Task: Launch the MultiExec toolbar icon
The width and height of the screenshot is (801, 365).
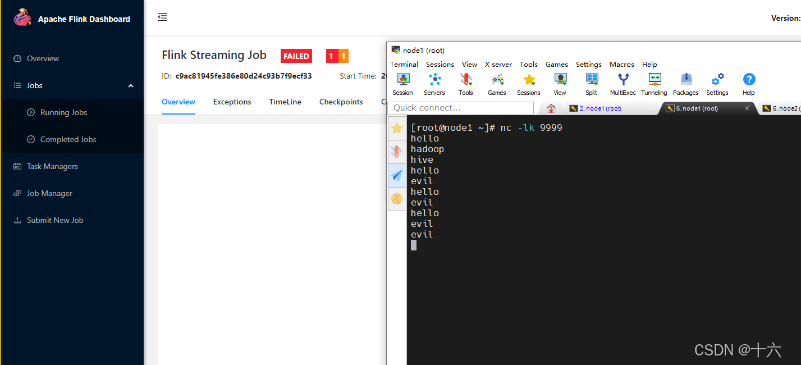Action: click(623, 84)
